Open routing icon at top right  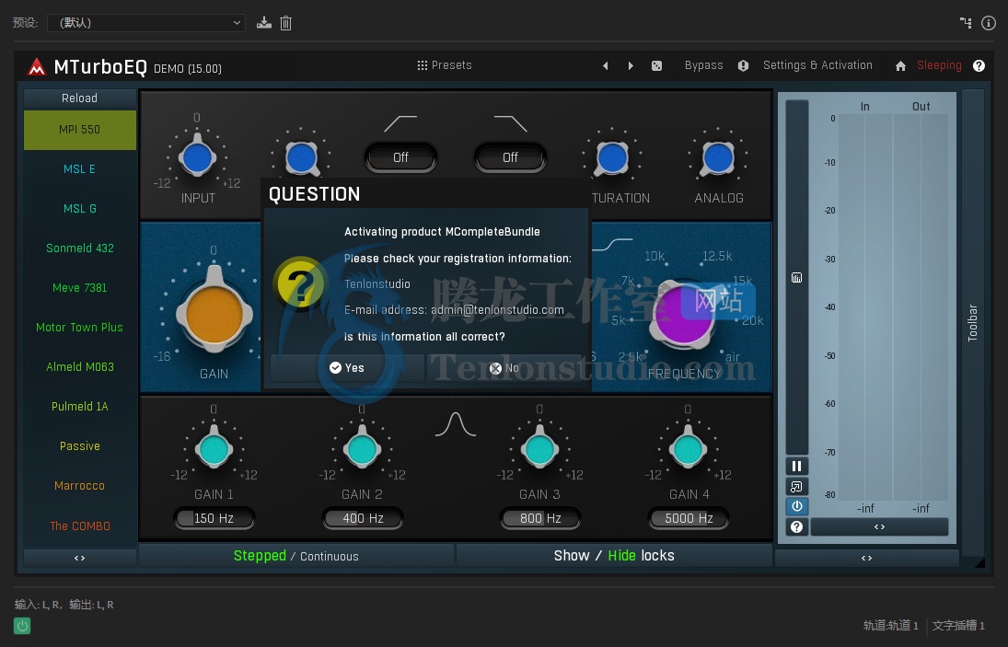(x=966, y=22)
